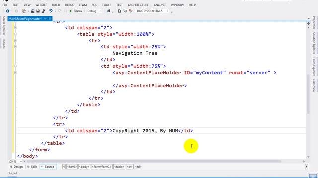Open the BUILD menu
Screen dimensions: 318x178
click(x=56, y=5)
